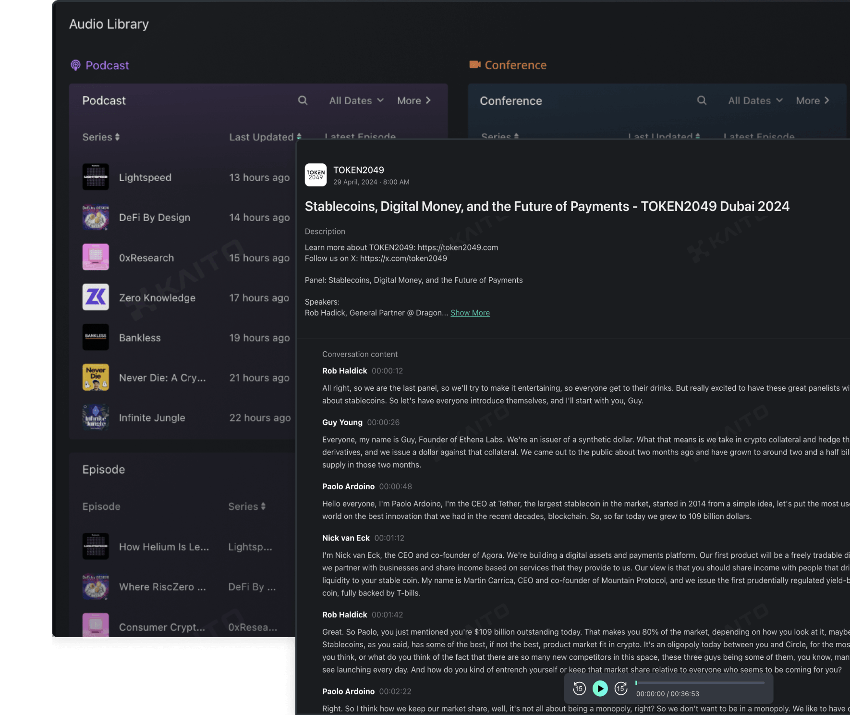Click the audio progress bar

700,682
